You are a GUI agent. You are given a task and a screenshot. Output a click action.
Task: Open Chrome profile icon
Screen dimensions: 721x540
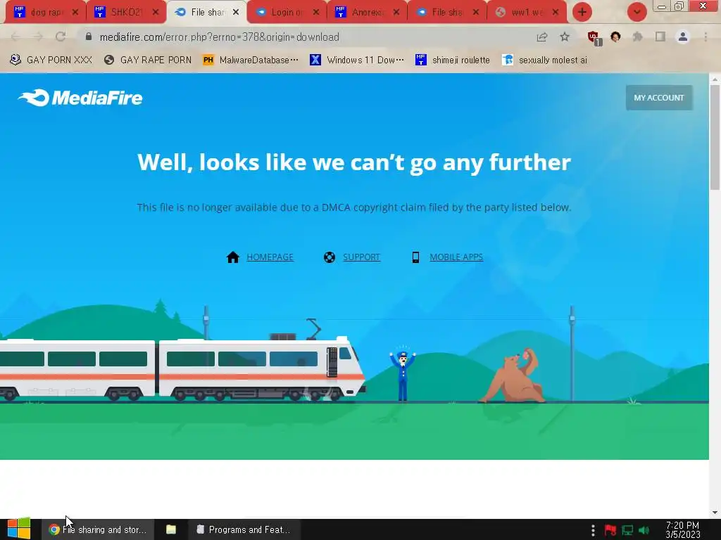tap(683, 37)
